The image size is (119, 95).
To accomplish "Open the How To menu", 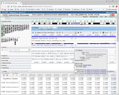I will click(22, 12).
